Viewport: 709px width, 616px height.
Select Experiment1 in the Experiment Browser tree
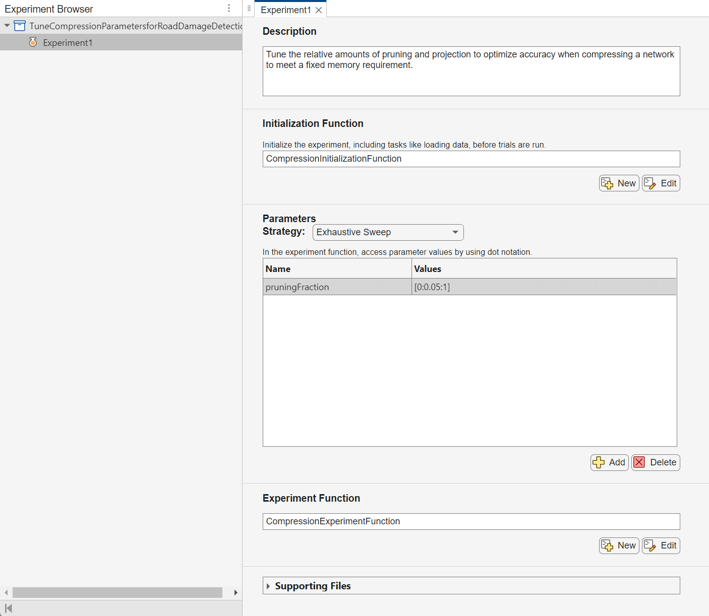68,43
